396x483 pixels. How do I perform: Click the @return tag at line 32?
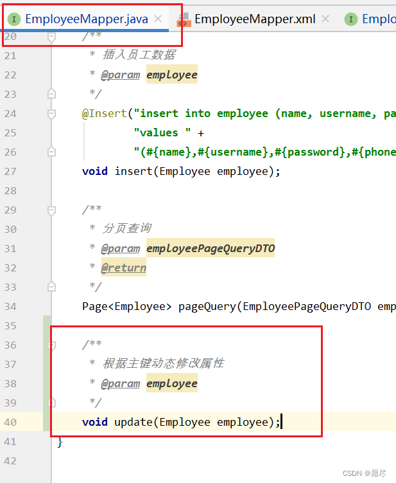124,268
